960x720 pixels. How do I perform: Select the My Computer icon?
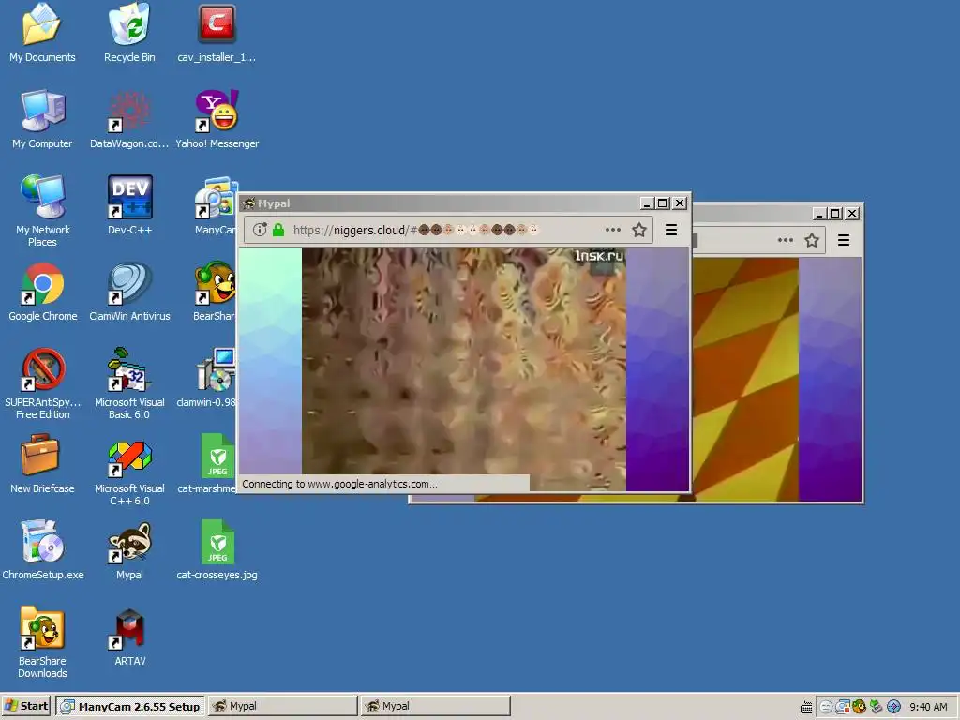pyautogui.click(x=42, y=119)
